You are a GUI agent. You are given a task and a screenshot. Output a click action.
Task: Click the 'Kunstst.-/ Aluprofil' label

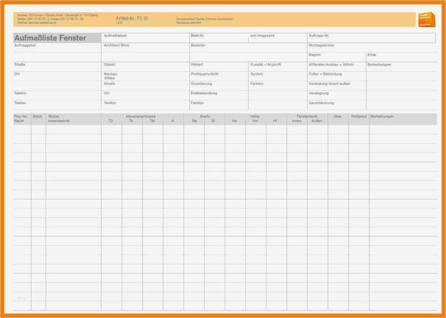[266, 65]
